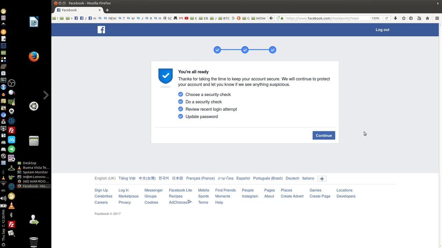Expand more languages with plus button
Screen dimensions: 442x248
322,178
